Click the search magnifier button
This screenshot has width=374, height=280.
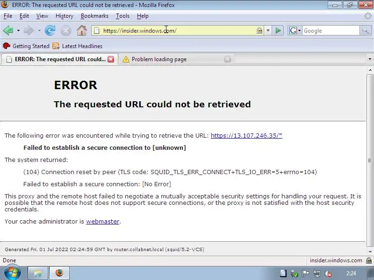click(x=365, y=30)
